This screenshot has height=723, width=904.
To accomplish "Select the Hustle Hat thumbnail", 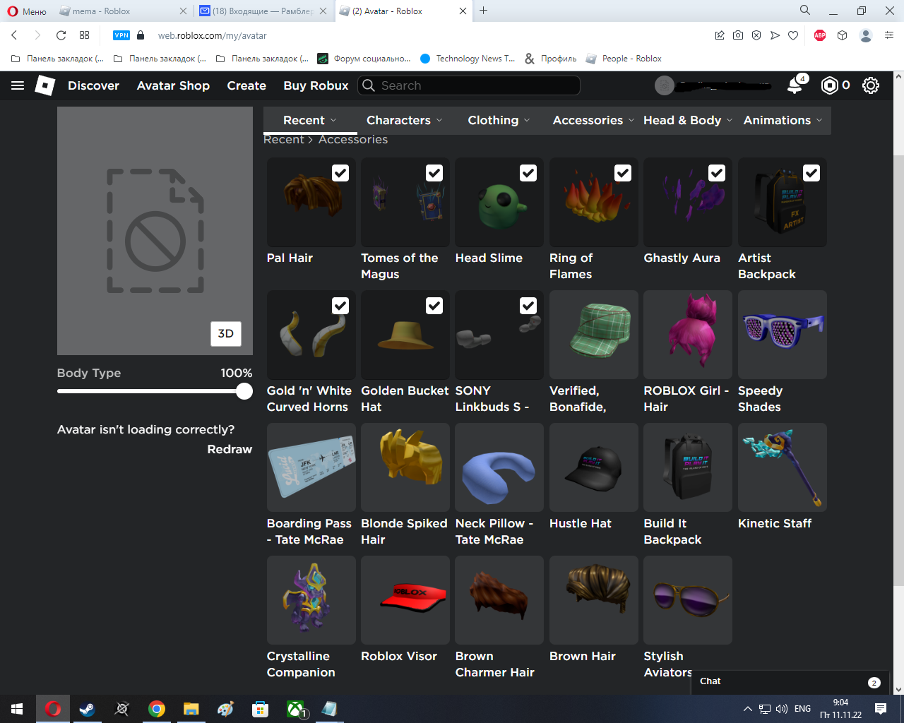I will pyautogui.click(x=593, y=467).
